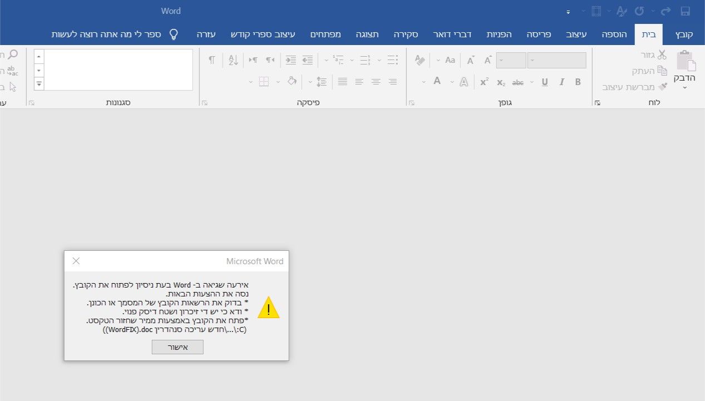
Task: Click the Text Effects outlined A icon
Action: pos(464,82)
